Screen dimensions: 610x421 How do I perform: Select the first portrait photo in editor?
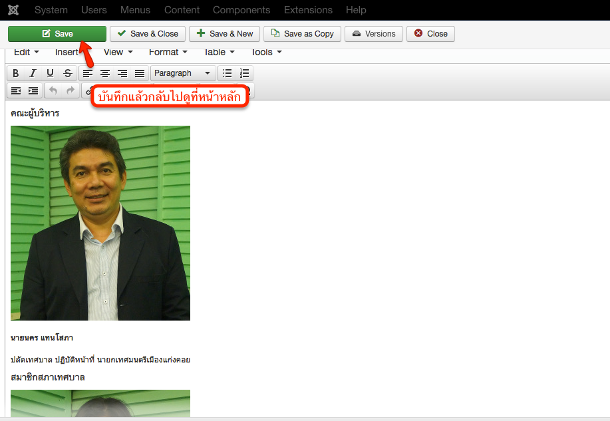[x=100, y=223]
